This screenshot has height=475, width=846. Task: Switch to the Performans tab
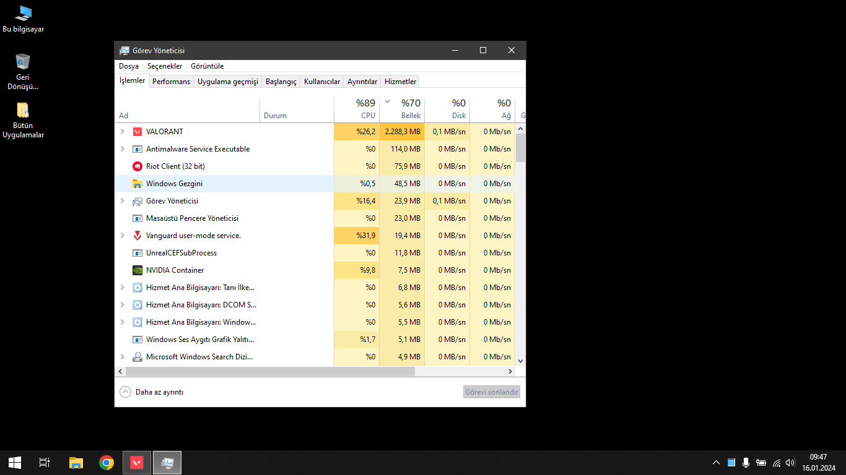[x=172, y=82]
